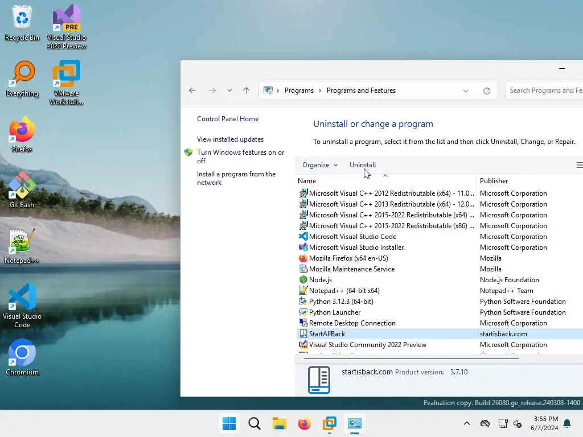Go up one level with Up arrow
The image size is (583, 437).
coord(246,90)
